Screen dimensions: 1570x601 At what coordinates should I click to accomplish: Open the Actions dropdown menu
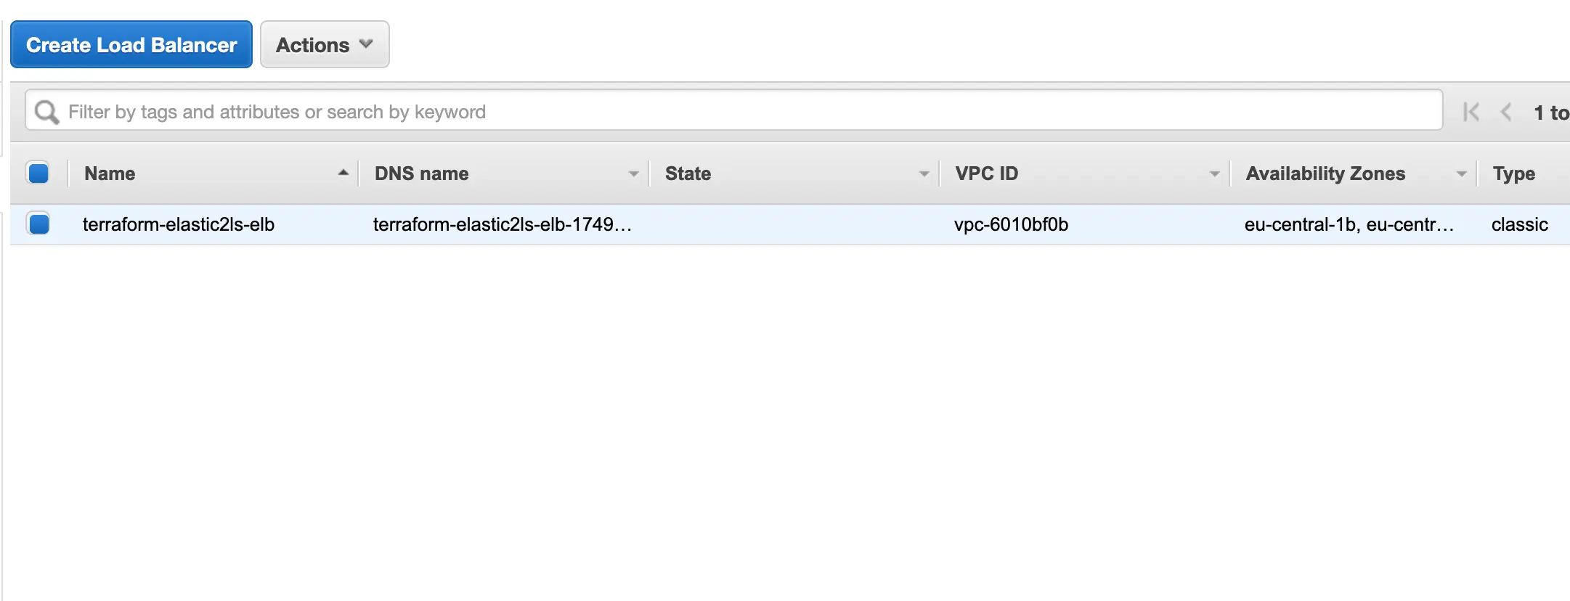[324, 44]
